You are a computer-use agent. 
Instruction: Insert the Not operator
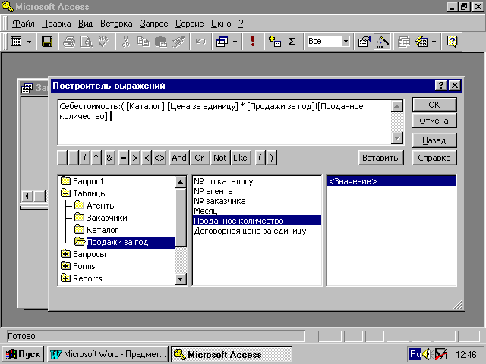(x=219, y=158)
